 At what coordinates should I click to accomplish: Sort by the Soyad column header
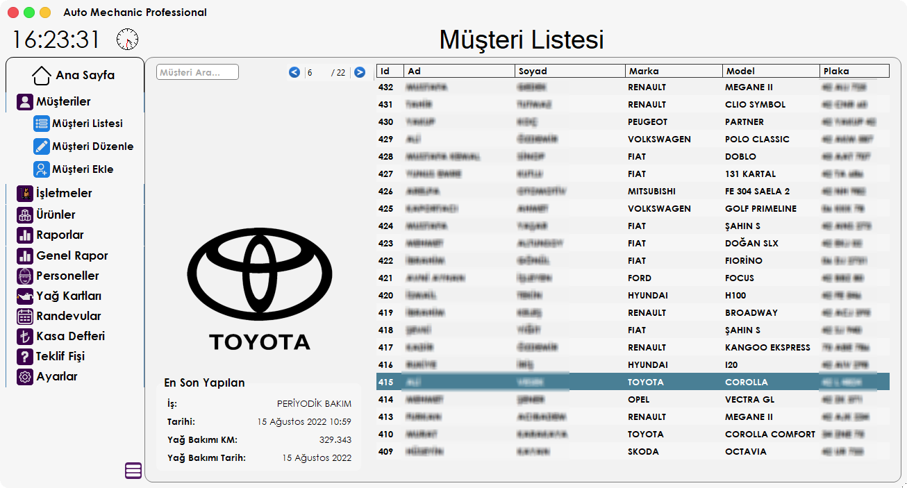(570, 71)
